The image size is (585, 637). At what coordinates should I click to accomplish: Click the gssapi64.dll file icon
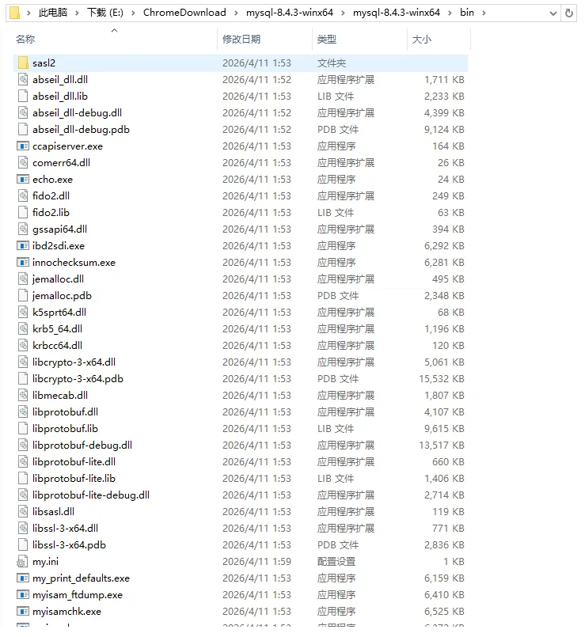pos(23,229)
